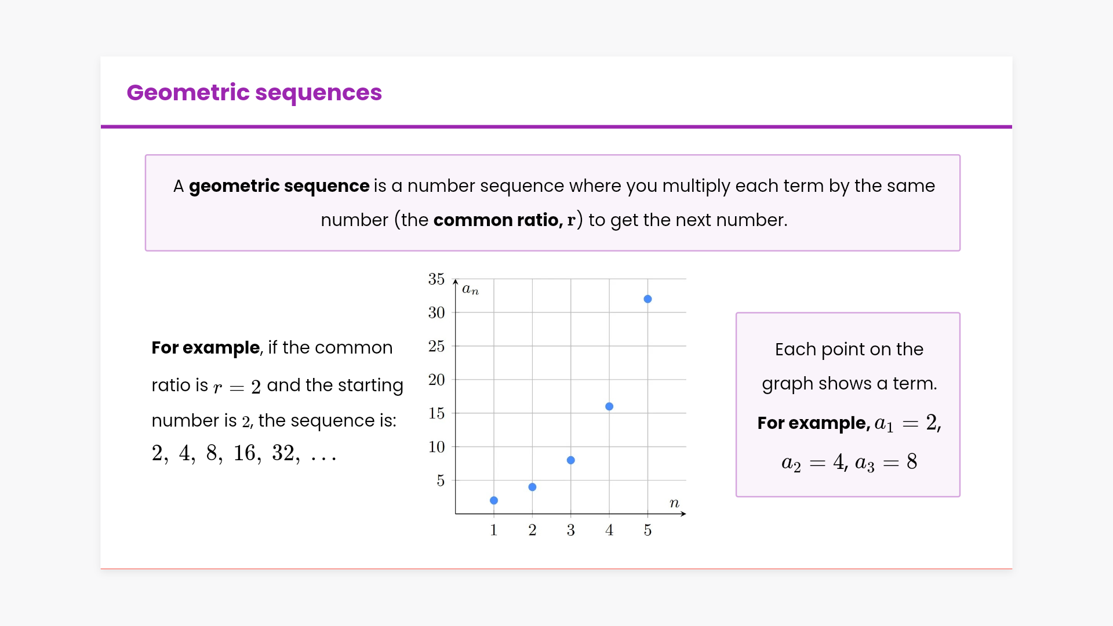Click the 'a₃ = 8' expression
The width and height of the screenshot is (1113, 626).
886,463
